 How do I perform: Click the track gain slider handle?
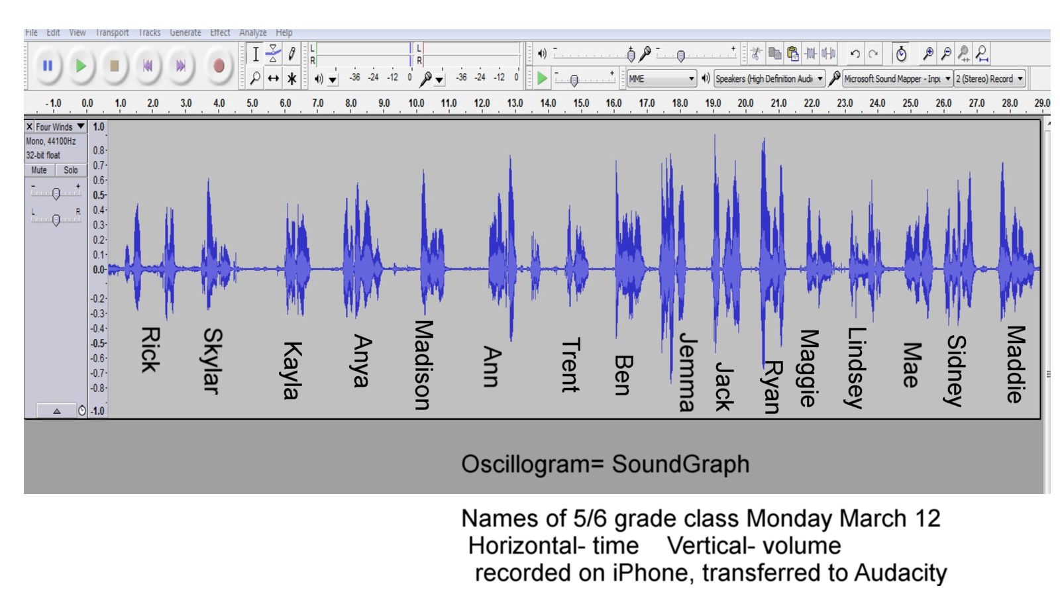[x=56, y=193]
